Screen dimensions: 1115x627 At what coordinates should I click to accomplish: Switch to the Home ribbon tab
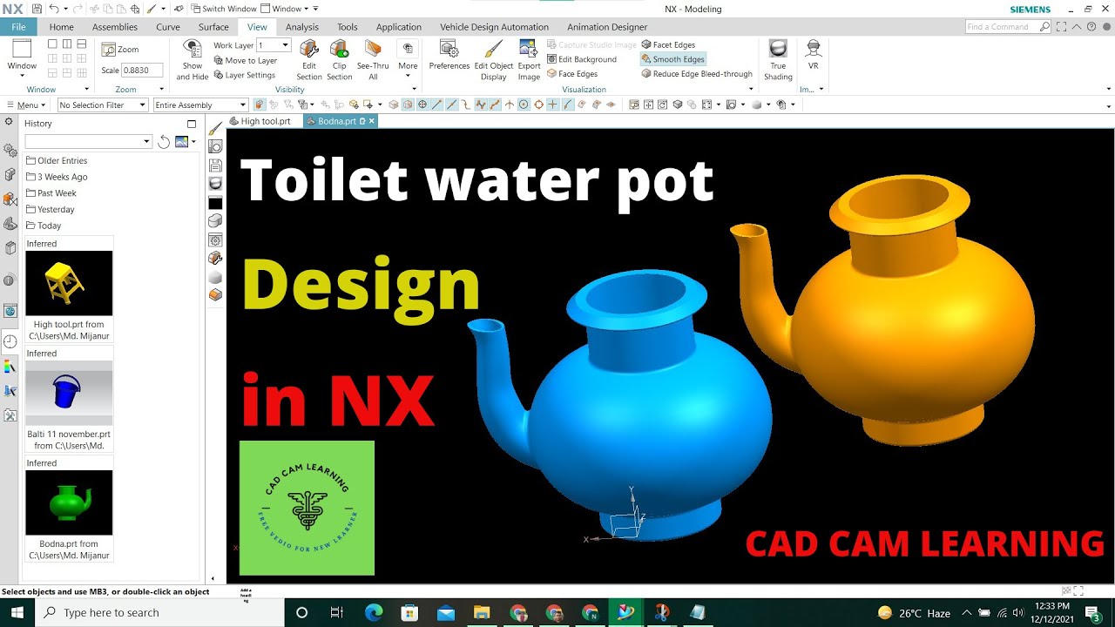click(x=61, y=27)
